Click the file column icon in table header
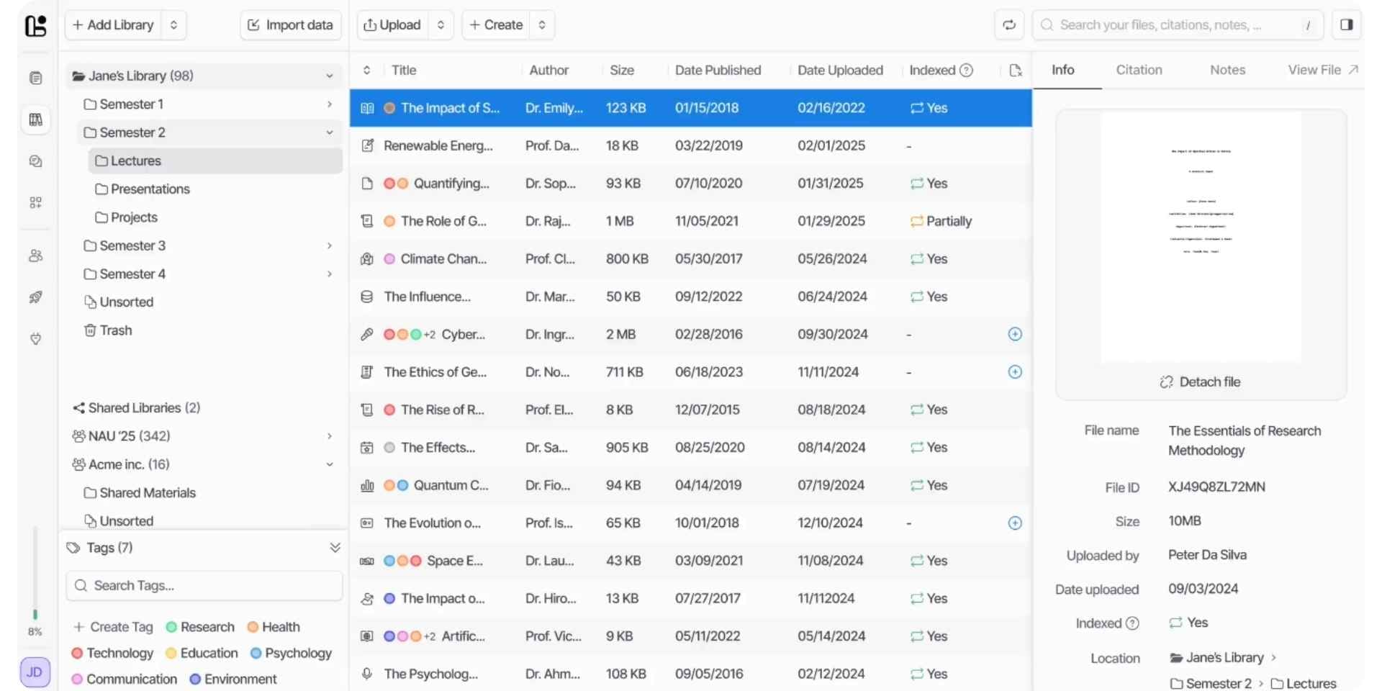1382x691 pixels. point(1015,71)
